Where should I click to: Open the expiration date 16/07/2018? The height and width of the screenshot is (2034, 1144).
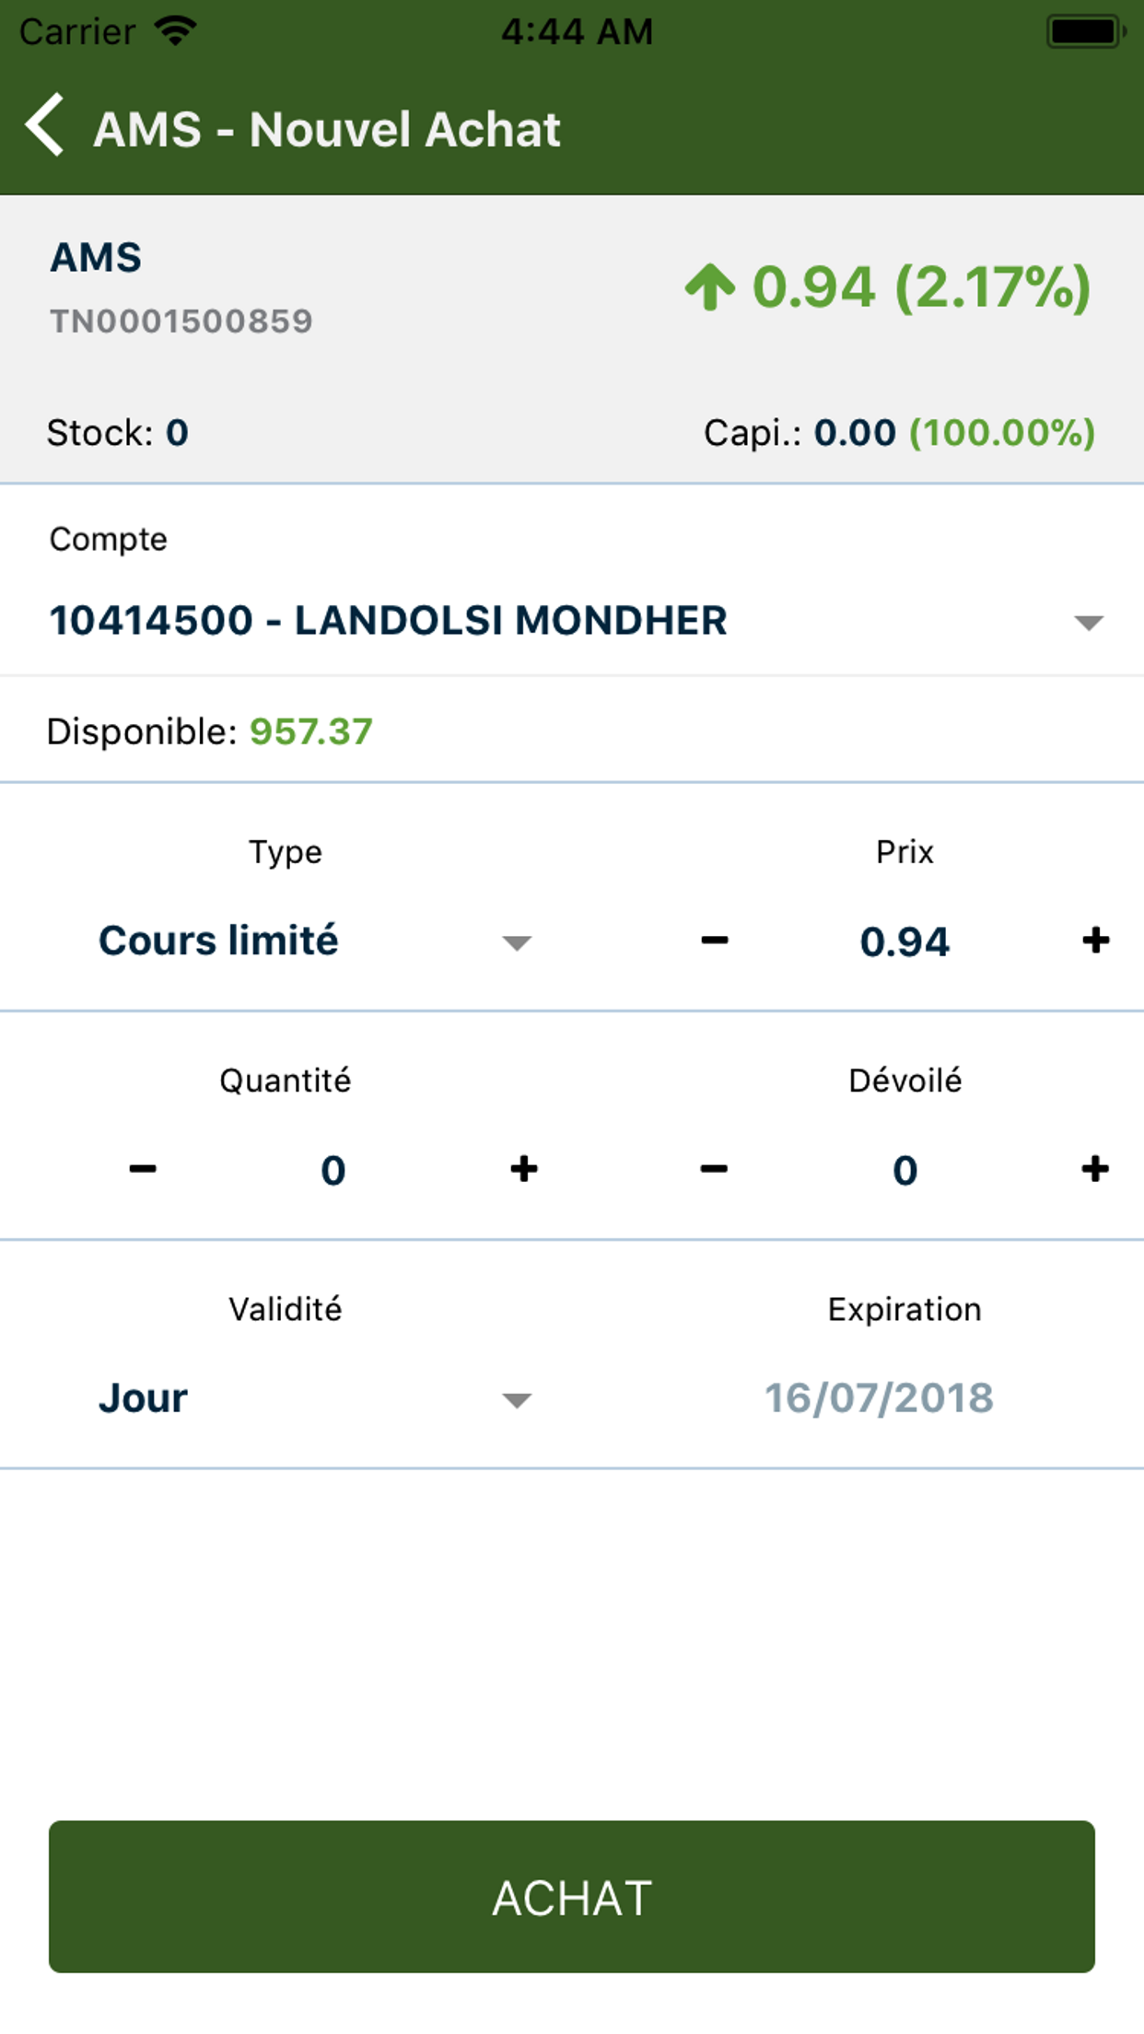[x=879, y=1398]
